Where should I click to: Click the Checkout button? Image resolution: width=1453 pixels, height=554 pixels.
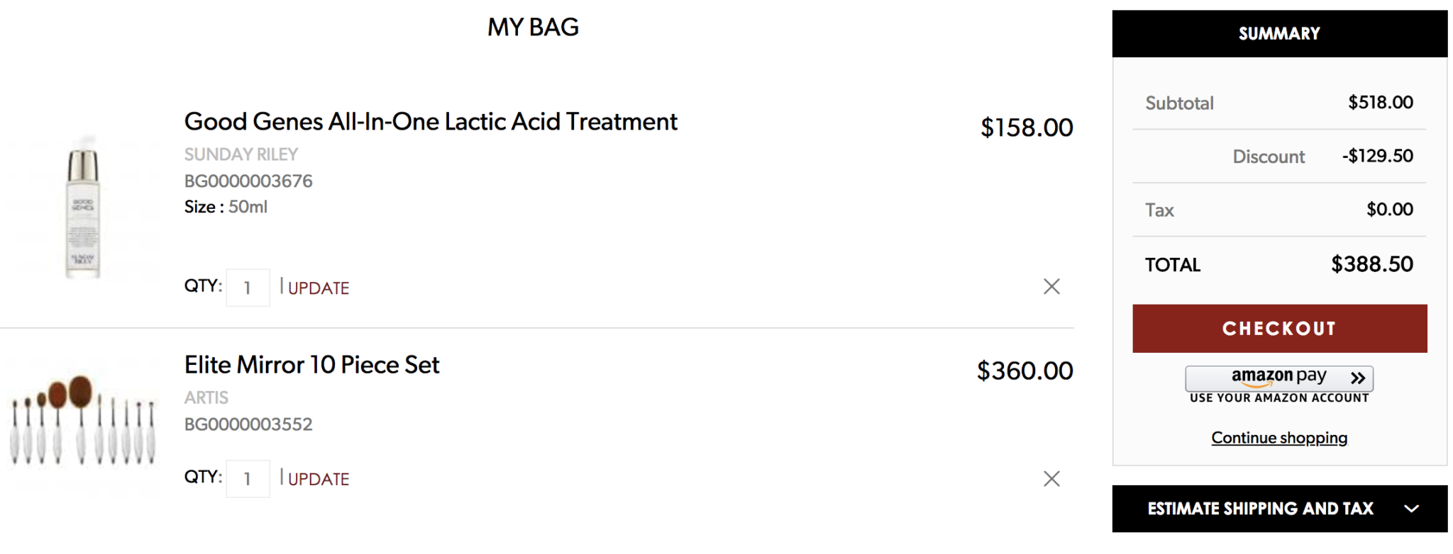click(1280, 329)
